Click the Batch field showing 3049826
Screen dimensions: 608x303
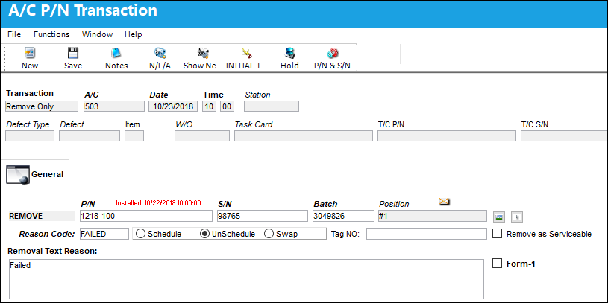coord(343,216)
